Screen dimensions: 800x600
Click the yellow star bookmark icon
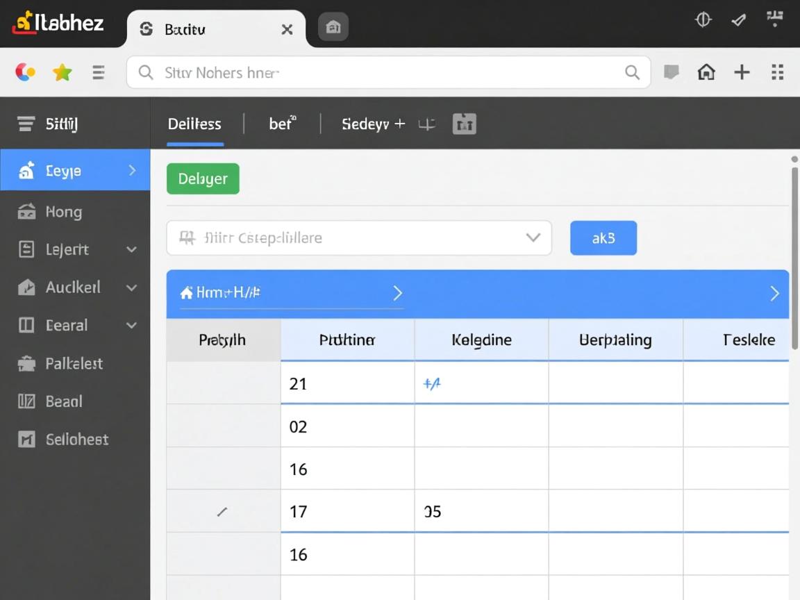point(62,72)
